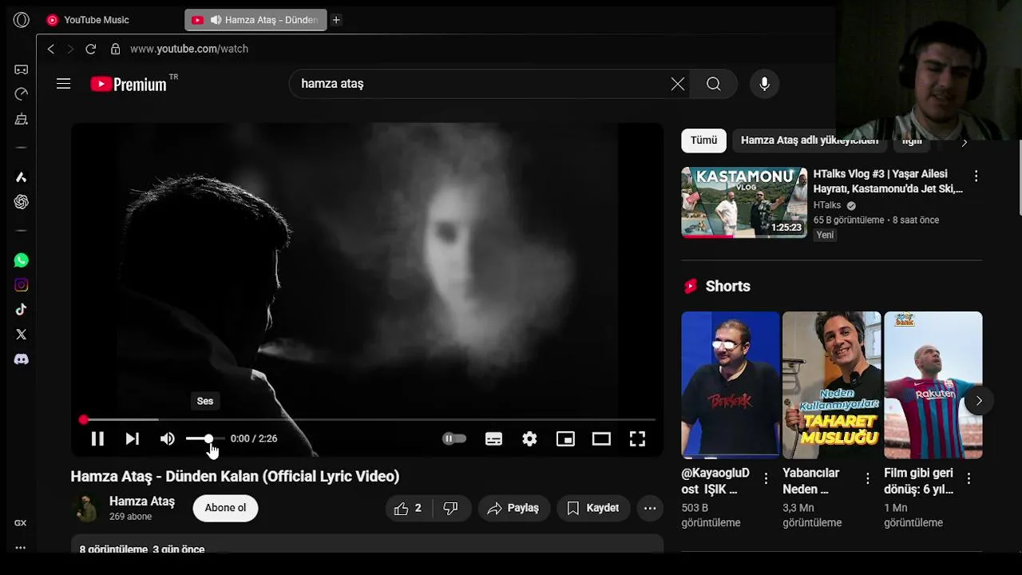
Task: Open Discord in the sidebar
Action: point(22,359)
